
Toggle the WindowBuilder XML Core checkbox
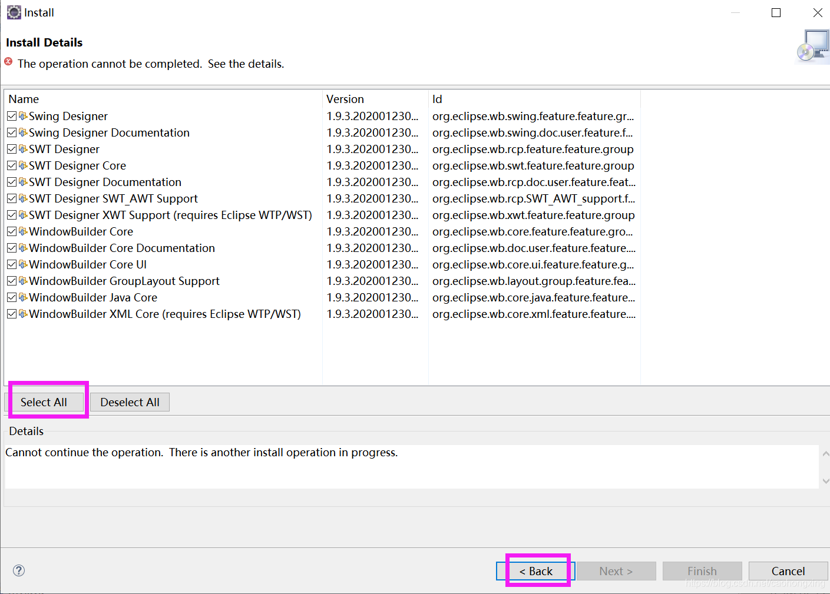click(12, 314)
